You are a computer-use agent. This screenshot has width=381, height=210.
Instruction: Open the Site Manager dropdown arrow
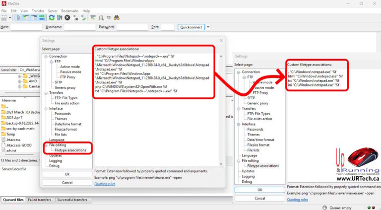[10, 17]
